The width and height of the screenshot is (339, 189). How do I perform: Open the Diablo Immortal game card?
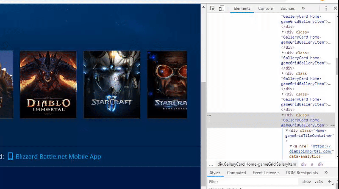click(x=48, y=85)
